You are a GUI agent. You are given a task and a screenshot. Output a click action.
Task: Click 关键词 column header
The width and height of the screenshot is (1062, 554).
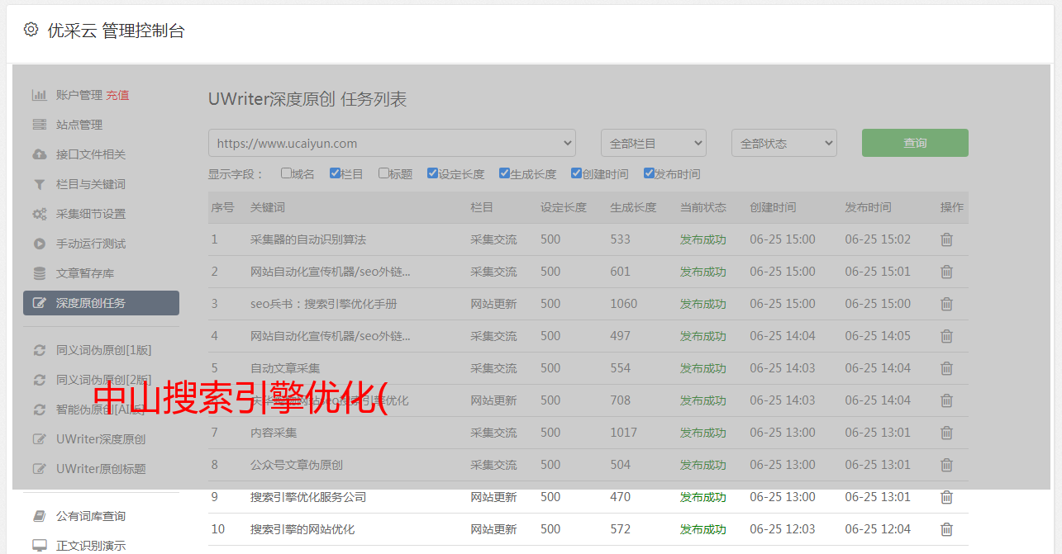[268, 207]
